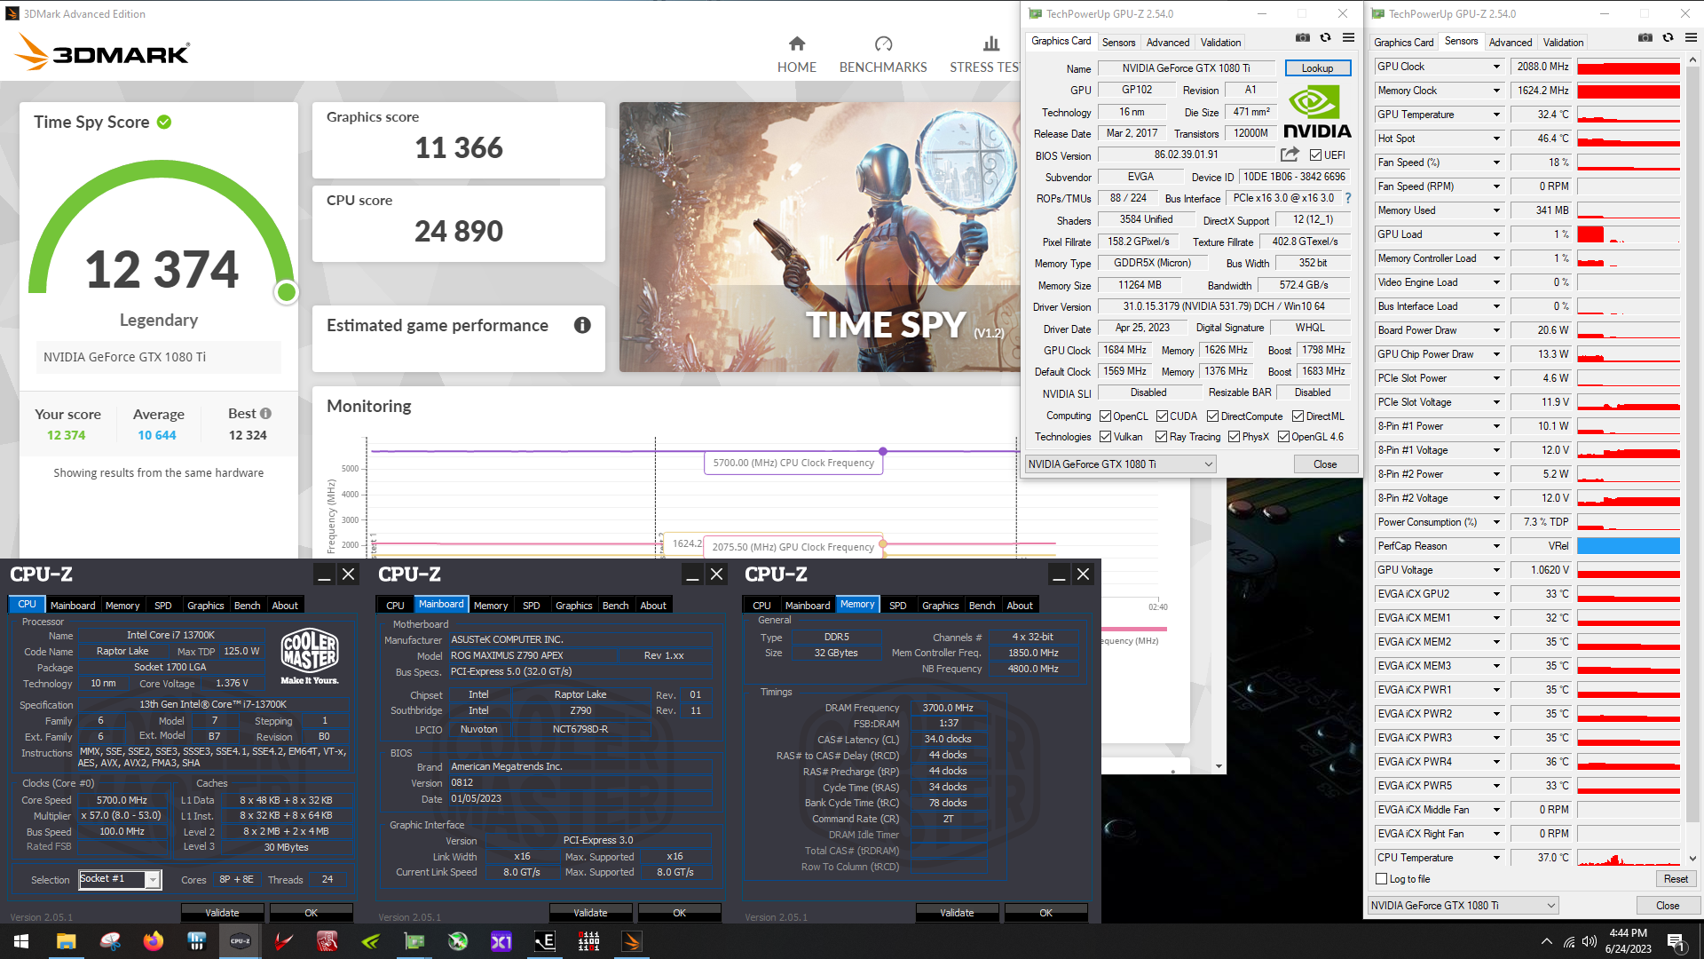This screenshot has width=1704, height=959.
Task: Open Bench tab in middle CPU-Z window
Action: [x=615, y=605]
